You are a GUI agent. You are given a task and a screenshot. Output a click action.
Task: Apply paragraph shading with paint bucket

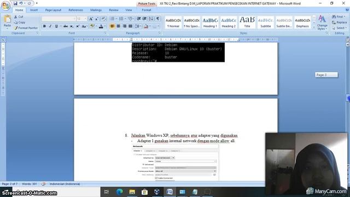(146, 26)
